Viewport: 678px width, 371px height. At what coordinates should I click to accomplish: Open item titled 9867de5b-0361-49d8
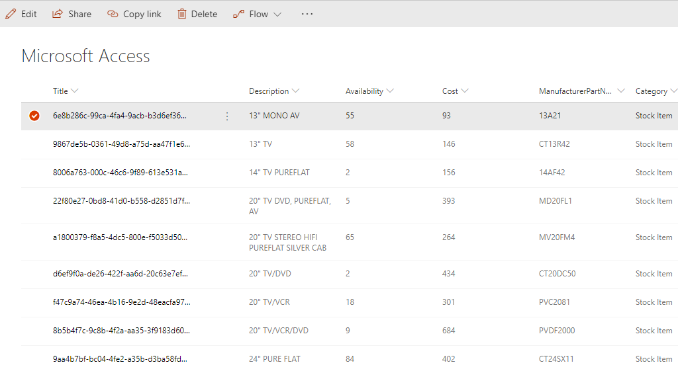[121, 144]
